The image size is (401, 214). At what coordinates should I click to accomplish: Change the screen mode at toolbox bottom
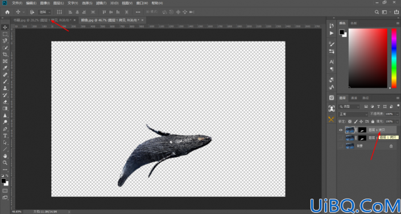[5, 198]
